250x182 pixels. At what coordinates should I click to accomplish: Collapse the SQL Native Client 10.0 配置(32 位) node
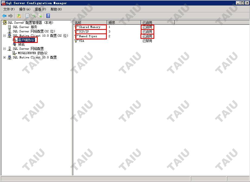click(4, 36)
